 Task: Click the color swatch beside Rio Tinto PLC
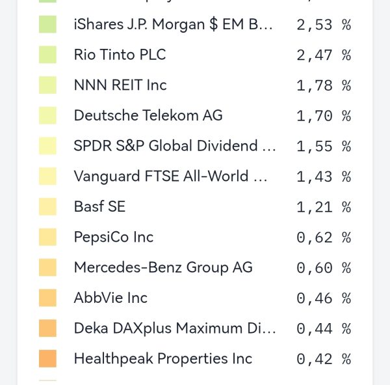[x=47, y=55]
